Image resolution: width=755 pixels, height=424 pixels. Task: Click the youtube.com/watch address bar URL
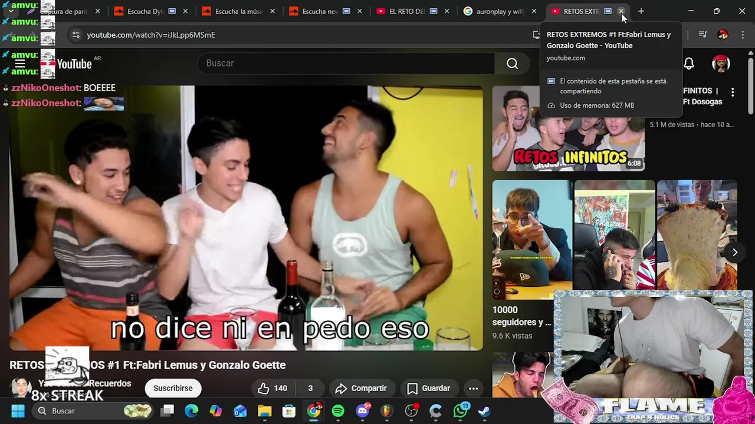(x=151, y=35)
